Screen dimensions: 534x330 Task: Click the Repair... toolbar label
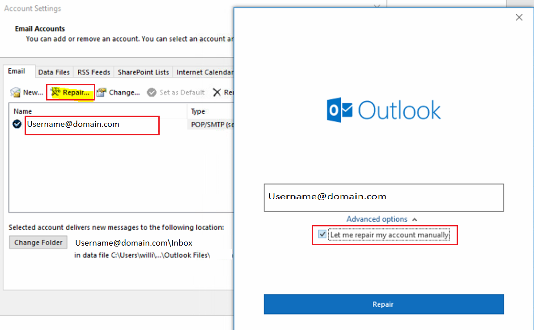76,92
